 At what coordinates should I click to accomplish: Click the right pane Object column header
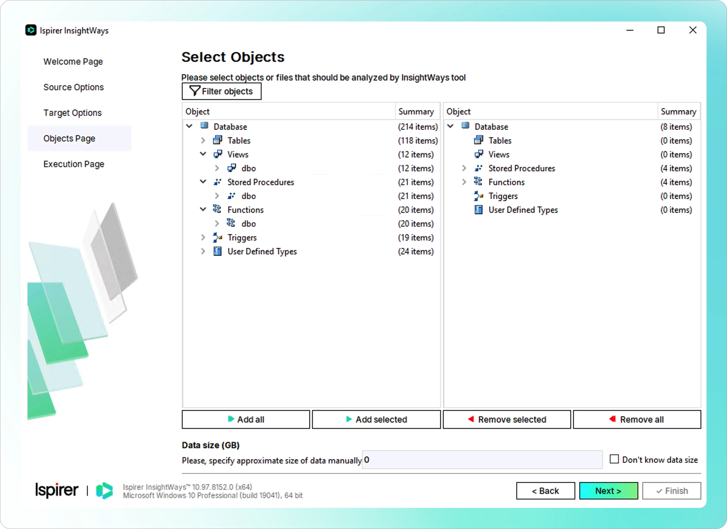551,111
